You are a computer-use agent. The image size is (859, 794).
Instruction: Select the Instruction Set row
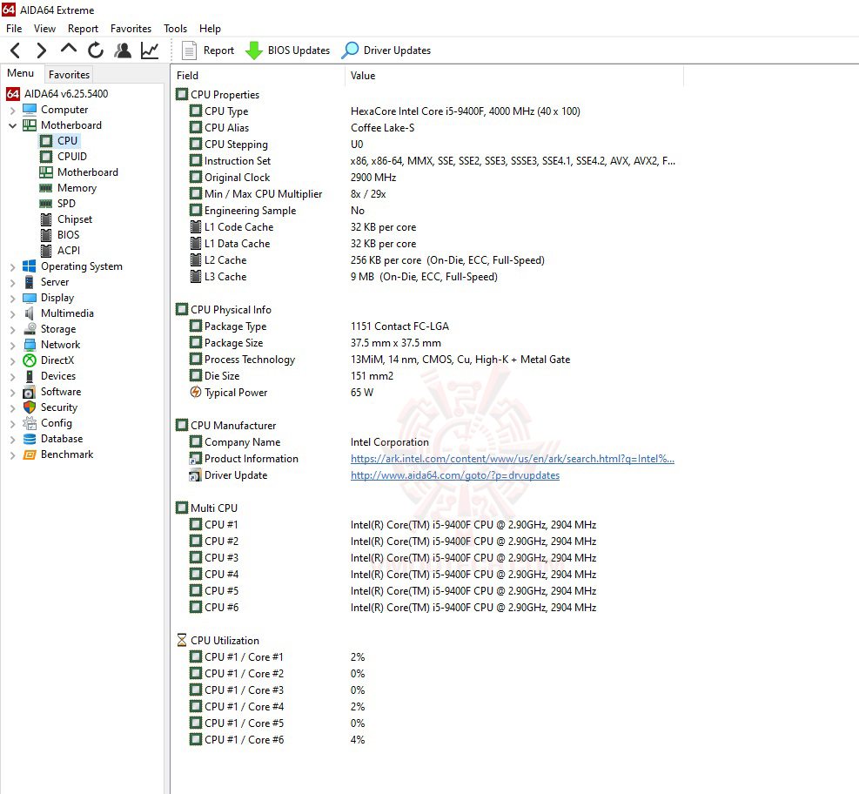coord(427,161)
